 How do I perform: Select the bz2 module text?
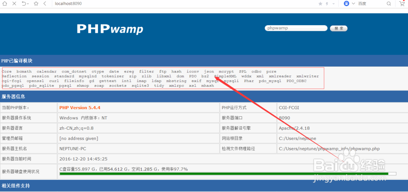(205, 76)
